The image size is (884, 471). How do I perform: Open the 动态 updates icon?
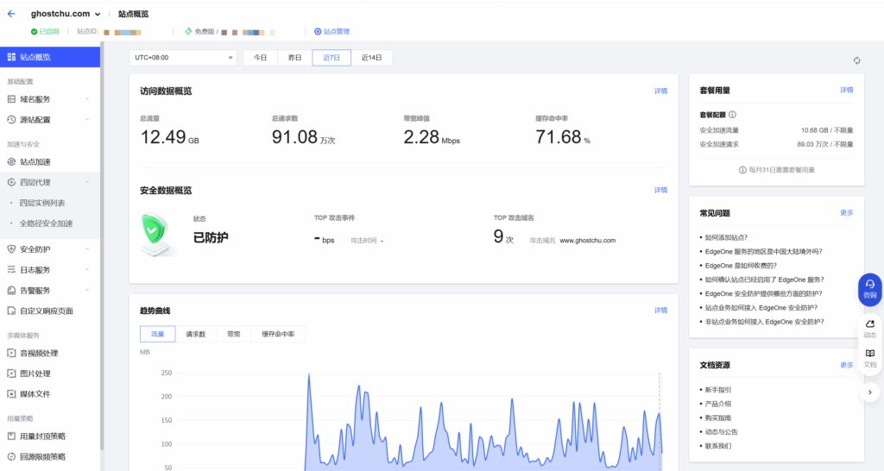pyautogui.click(x=869, y=329)
